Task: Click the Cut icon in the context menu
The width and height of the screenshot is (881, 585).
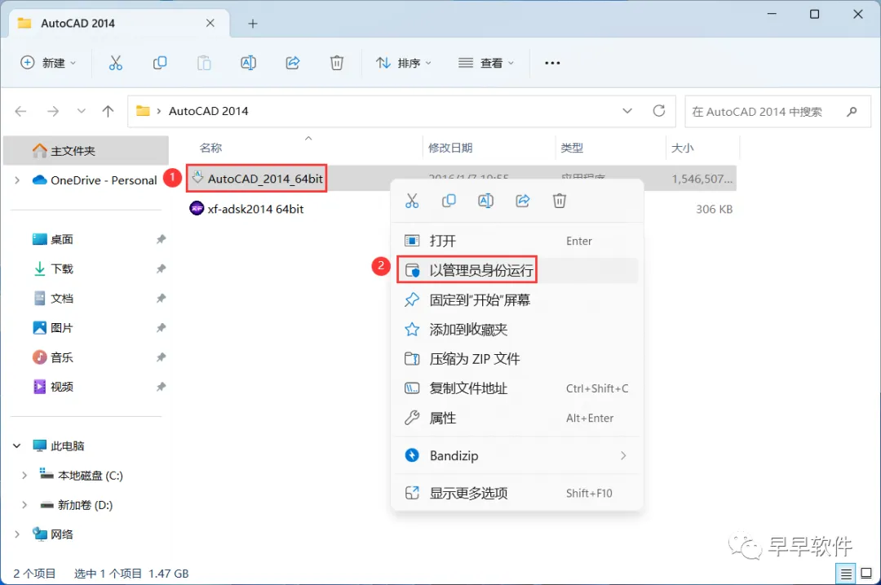Action: click(412, 201)
